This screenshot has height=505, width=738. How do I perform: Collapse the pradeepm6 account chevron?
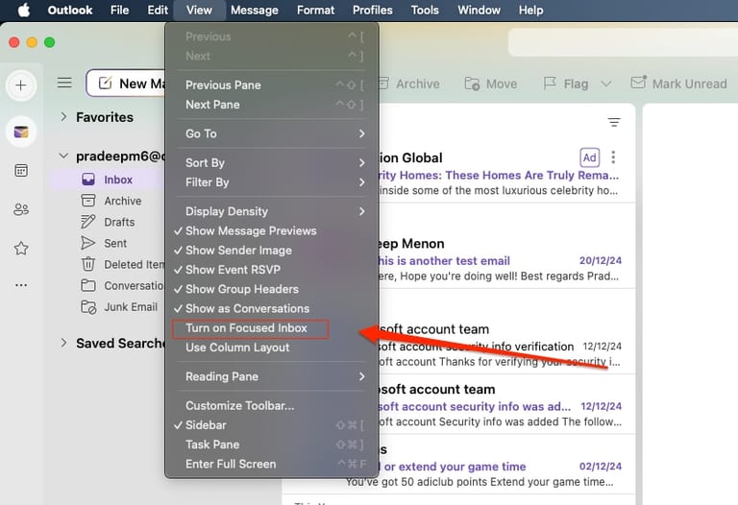click(63, 156)
